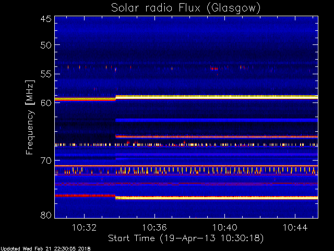Click the 'Updated Wed Feb 21' timestamp
Image resolution: width=334 pixels, height=251 pixels.
click(45, 249)
